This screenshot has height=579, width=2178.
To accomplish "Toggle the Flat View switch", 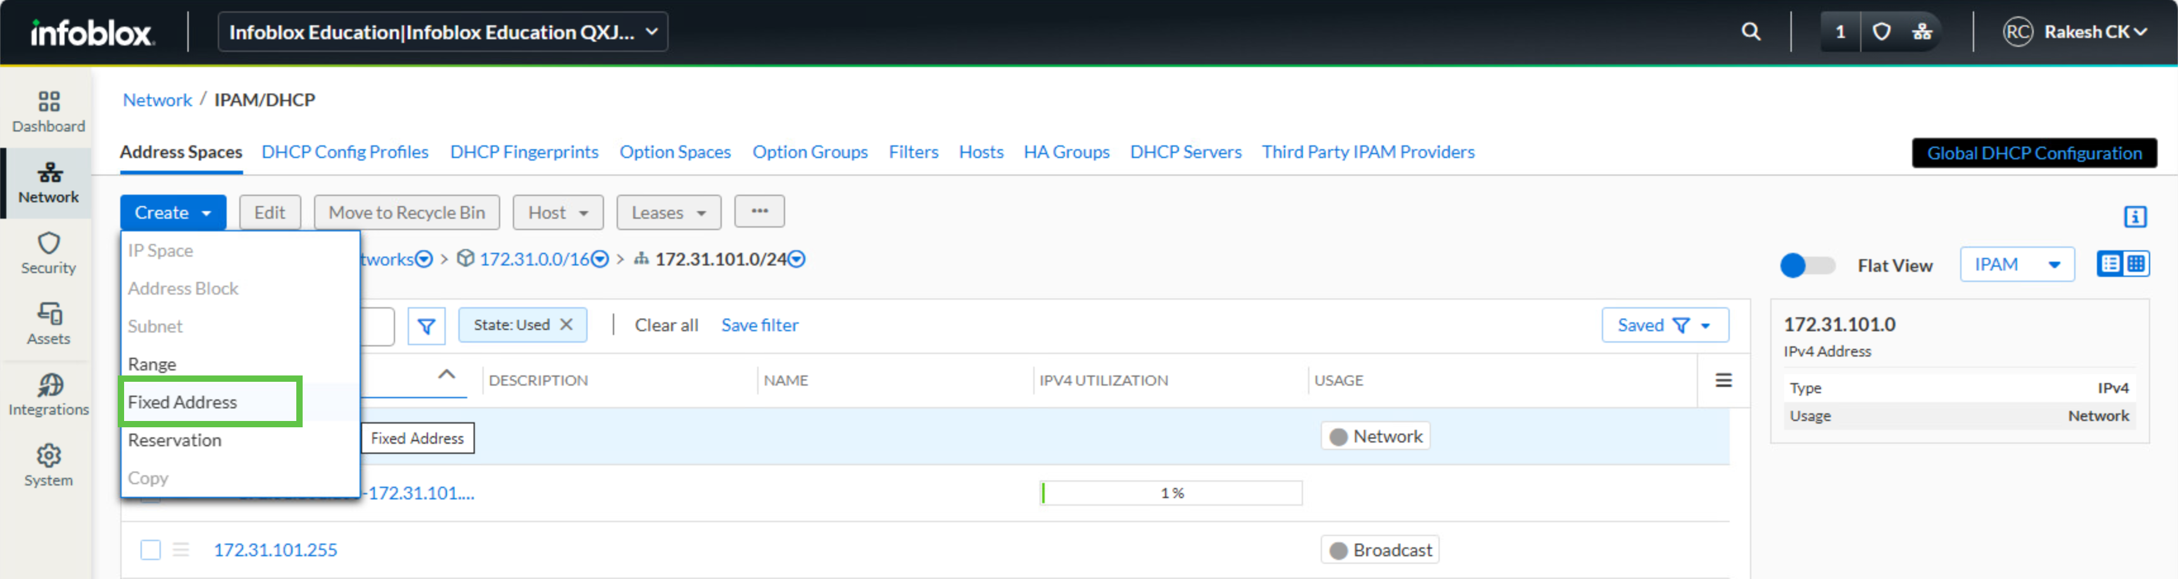I will (1807, 266).
